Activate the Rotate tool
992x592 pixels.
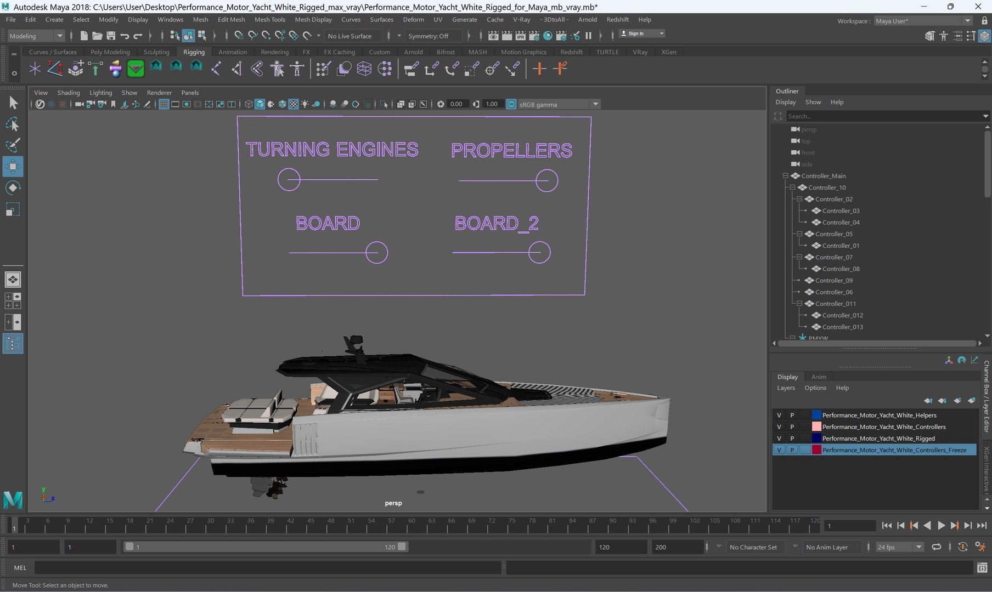[x=13, y=188]
